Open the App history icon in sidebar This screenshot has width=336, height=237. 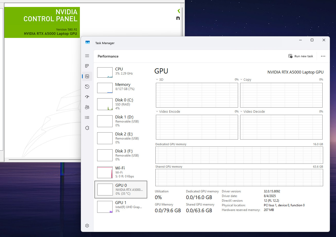[x=87, y=87]
